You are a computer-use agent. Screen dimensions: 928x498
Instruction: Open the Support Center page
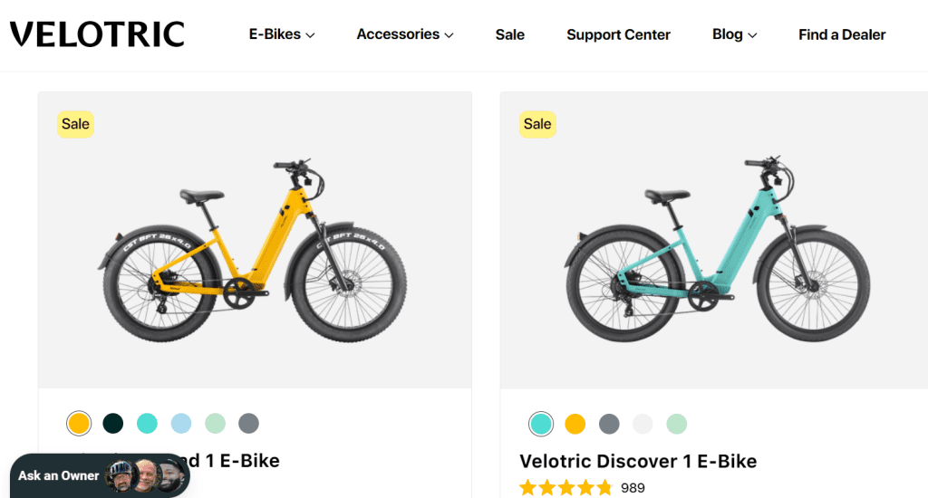click(x=618, y=34)
